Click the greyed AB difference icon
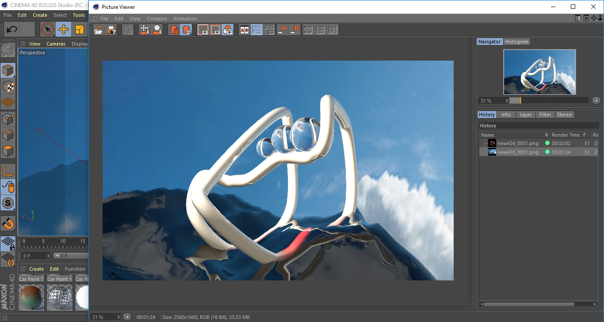 pos(269,30)
